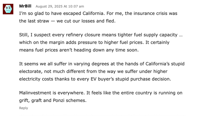The height and width of the screenshot is (118, 198).
Task: Reply to MrBill's comment
Action: point(23,108)
